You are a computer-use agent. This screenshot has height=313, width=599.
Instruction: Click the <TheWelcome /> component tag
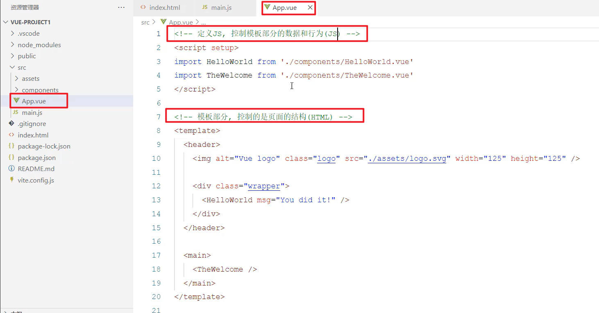(x=225, y=269)
